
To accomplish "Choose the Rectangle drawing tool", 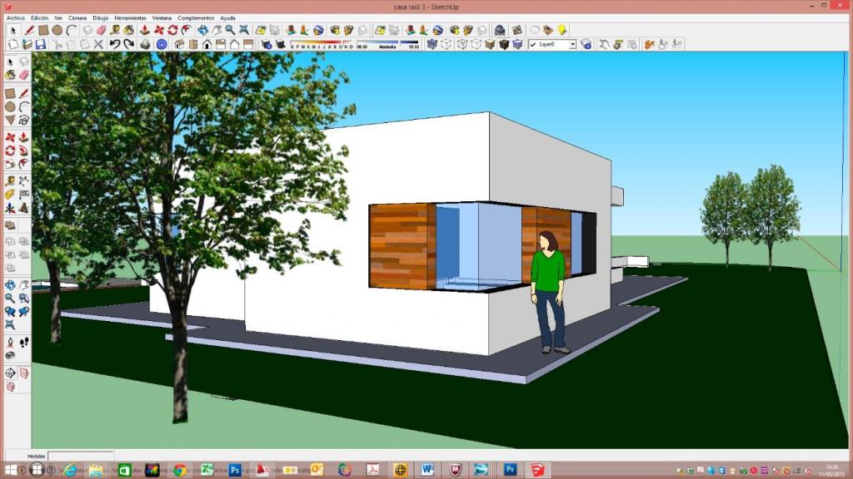I will point(43,30).
